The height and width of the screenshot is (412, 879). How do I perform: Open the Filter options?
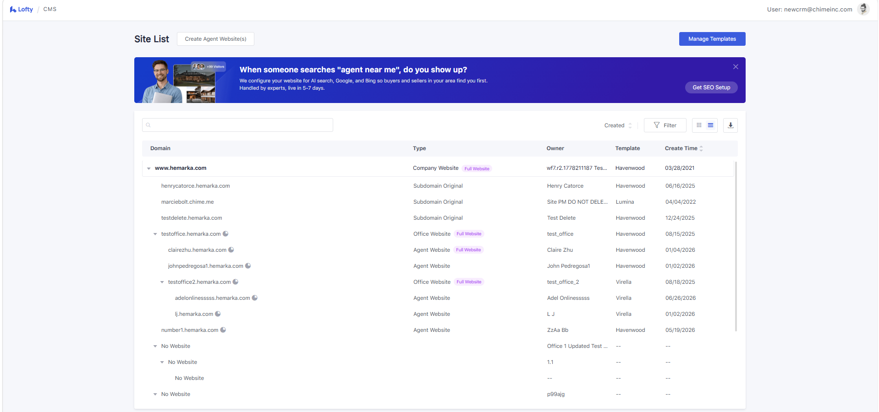(x=665, y=125)
